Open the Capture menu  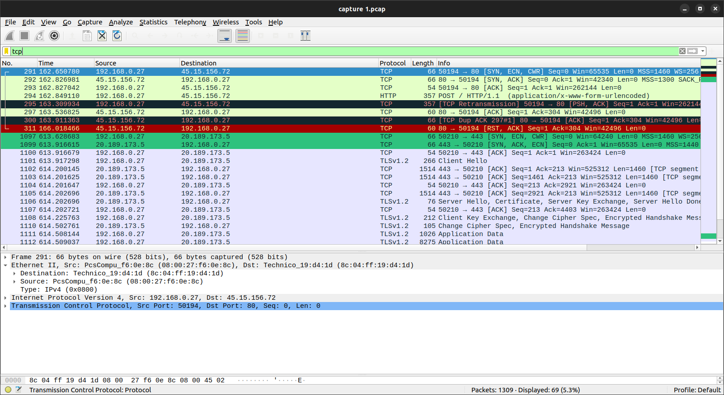(90, 22)
